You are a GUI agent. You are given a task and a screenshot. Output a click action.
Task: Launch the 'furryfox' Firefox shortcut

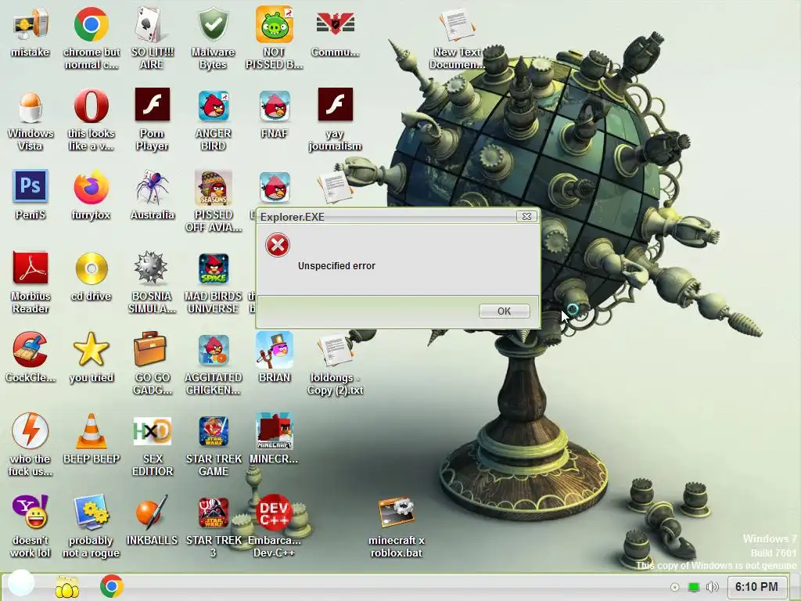(x=91, y=186)
